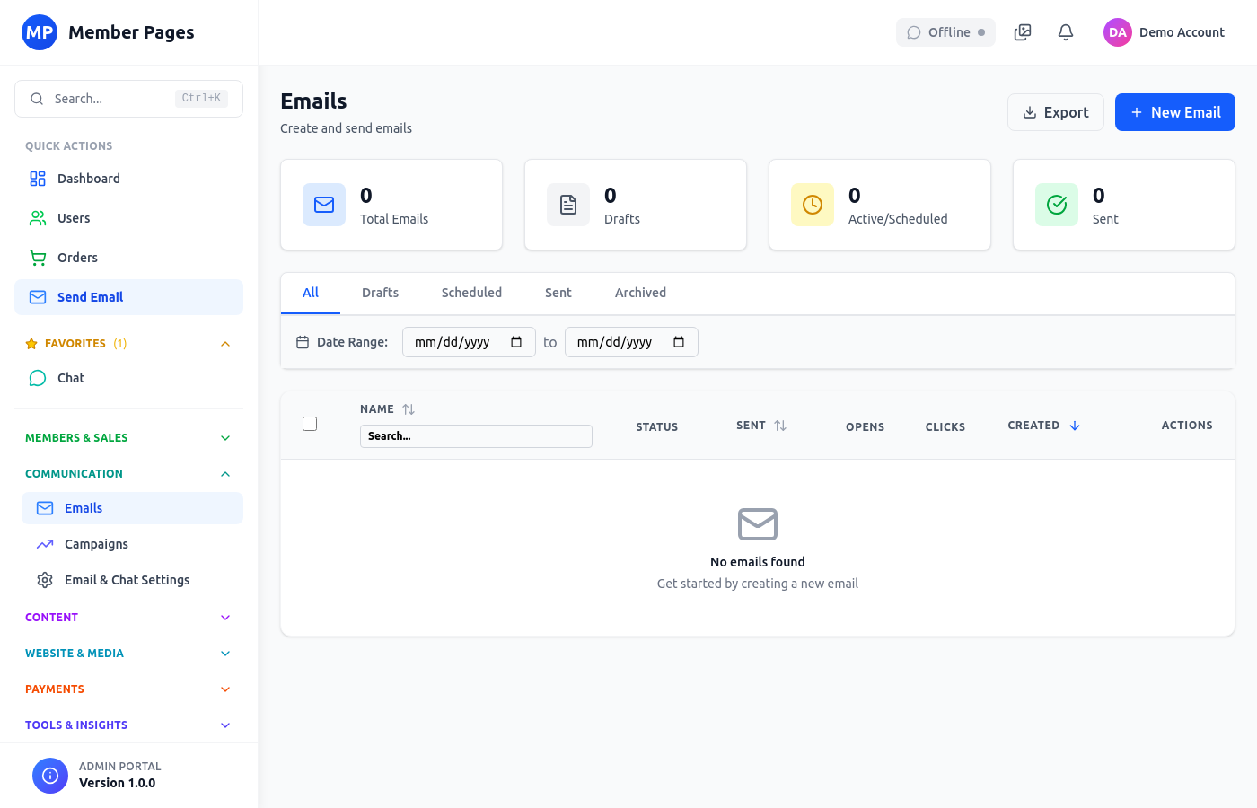
Task: Click the Campaigns trending-arrow icon
Action: [x=44, y=543]
